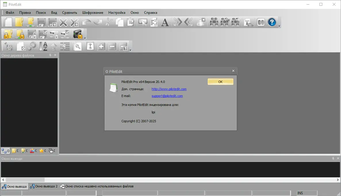Screen dimensions: 341x196
Task: Close the О PilotEdit dialog with X
Action: coord(233,71)
